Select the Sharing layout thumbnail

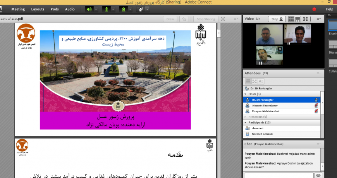pyautogui.click(x=333, y=25)
